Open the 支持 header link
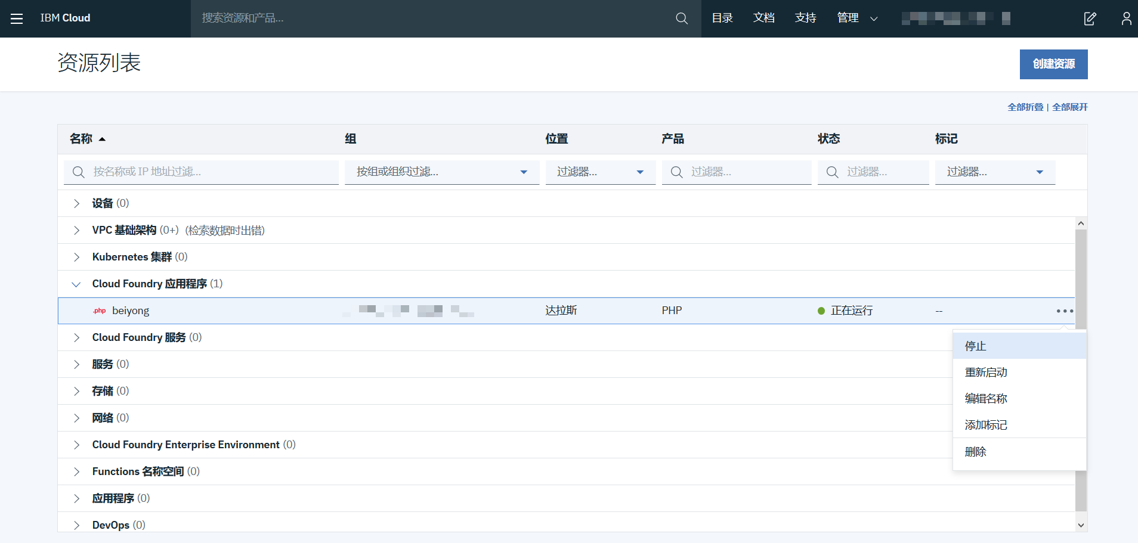Image resolution: width=1138 pixels, height=543 pixels. tap(806, 18)
